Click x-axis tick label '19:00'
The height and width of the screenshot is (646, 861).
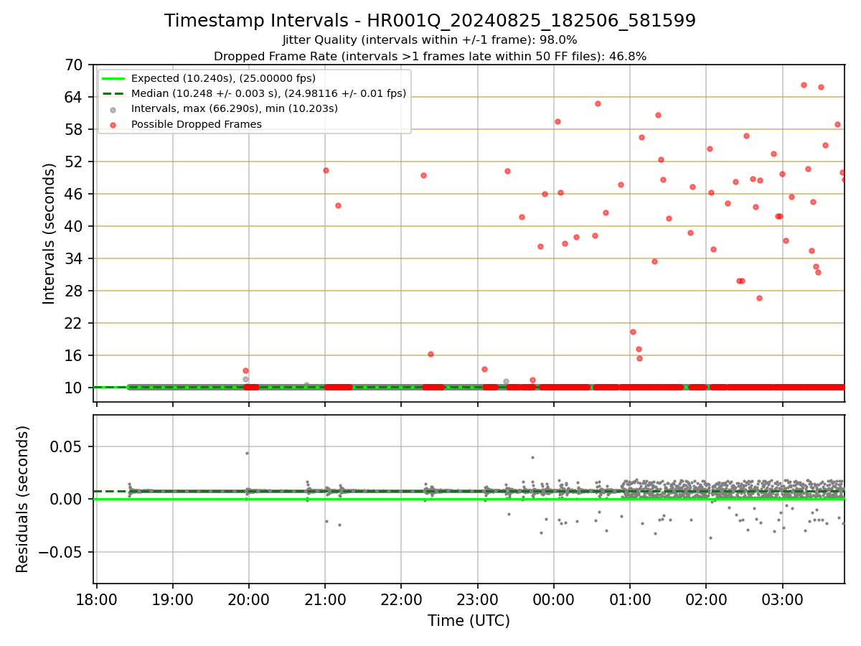tap(173, 599)
